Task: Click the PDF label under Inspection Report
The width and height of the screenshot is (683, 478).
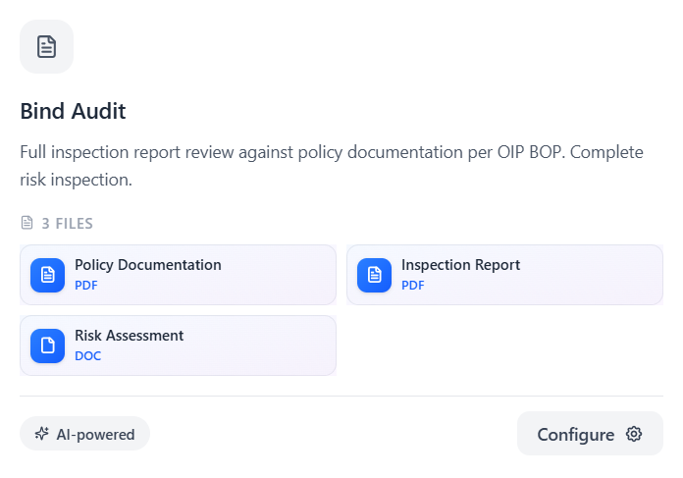Action: click(x=413, y=286)
